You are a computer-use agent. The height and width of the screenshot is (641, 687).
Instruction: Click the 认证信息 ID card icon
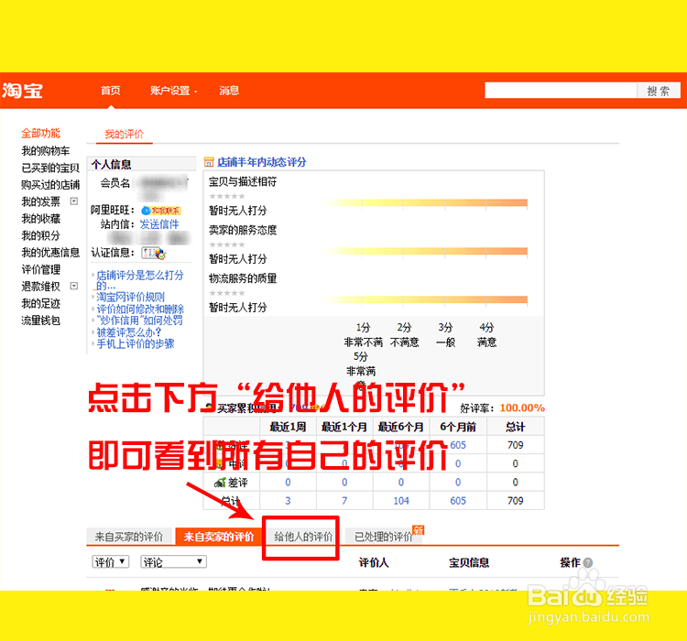tap(153, 253)
